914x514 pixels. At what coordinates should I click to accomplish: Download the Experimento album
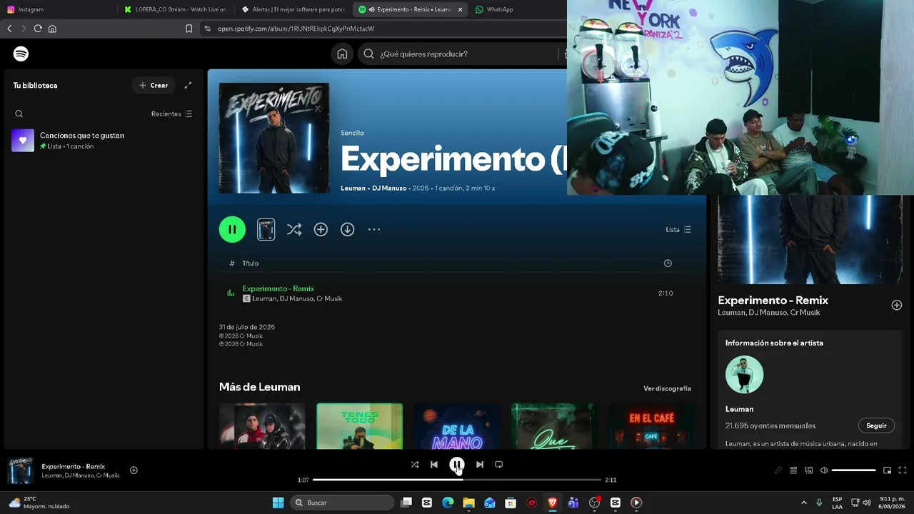tap(347, 229)
